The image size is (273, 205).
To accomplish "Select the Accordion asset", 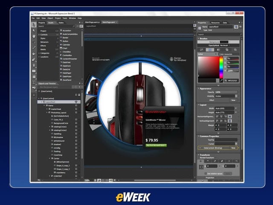I will (x=67, y=30).
